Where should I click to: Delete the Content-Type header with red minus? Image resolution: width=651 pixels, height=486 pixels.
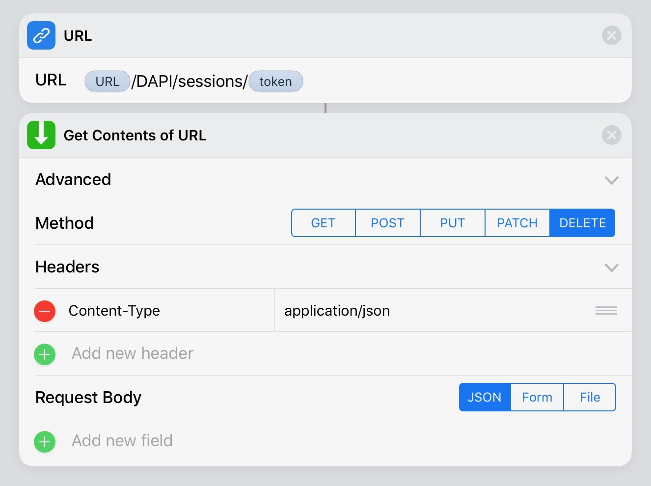point(45,311)
